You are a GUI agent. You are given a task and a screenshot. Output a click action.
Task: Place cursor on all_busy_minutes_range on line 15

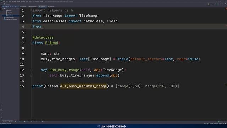[83, 86]
